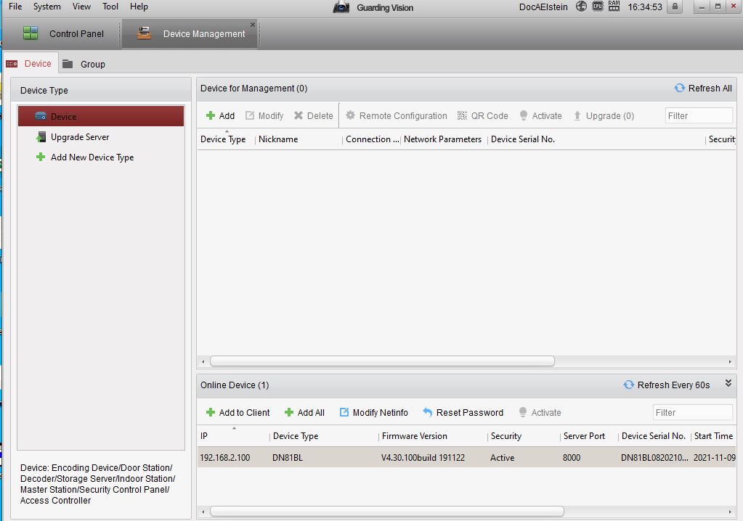The width and height of the screenshot is (743, 521).
Task: Collapse the Online Device panel
Action: point(728,383)
